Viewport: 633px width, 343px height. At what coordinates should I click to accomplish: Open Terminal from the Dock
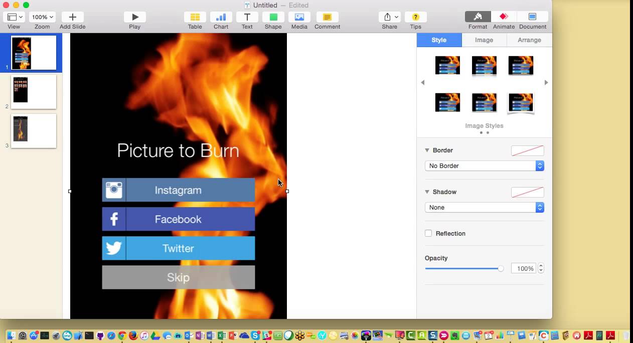[89, 335]
